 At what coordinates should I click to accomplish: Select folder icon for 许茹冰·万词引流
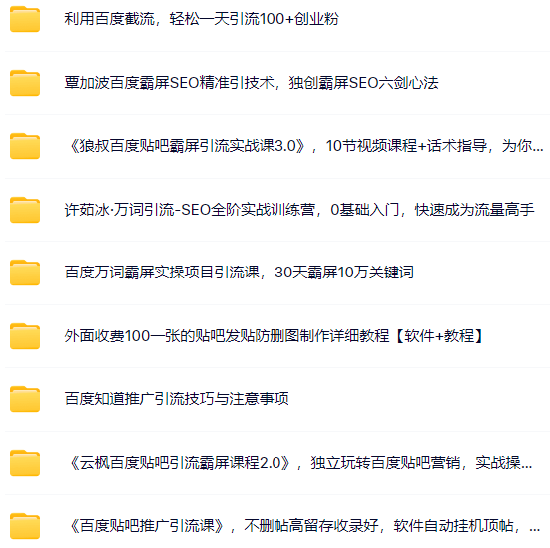point(25,210)
